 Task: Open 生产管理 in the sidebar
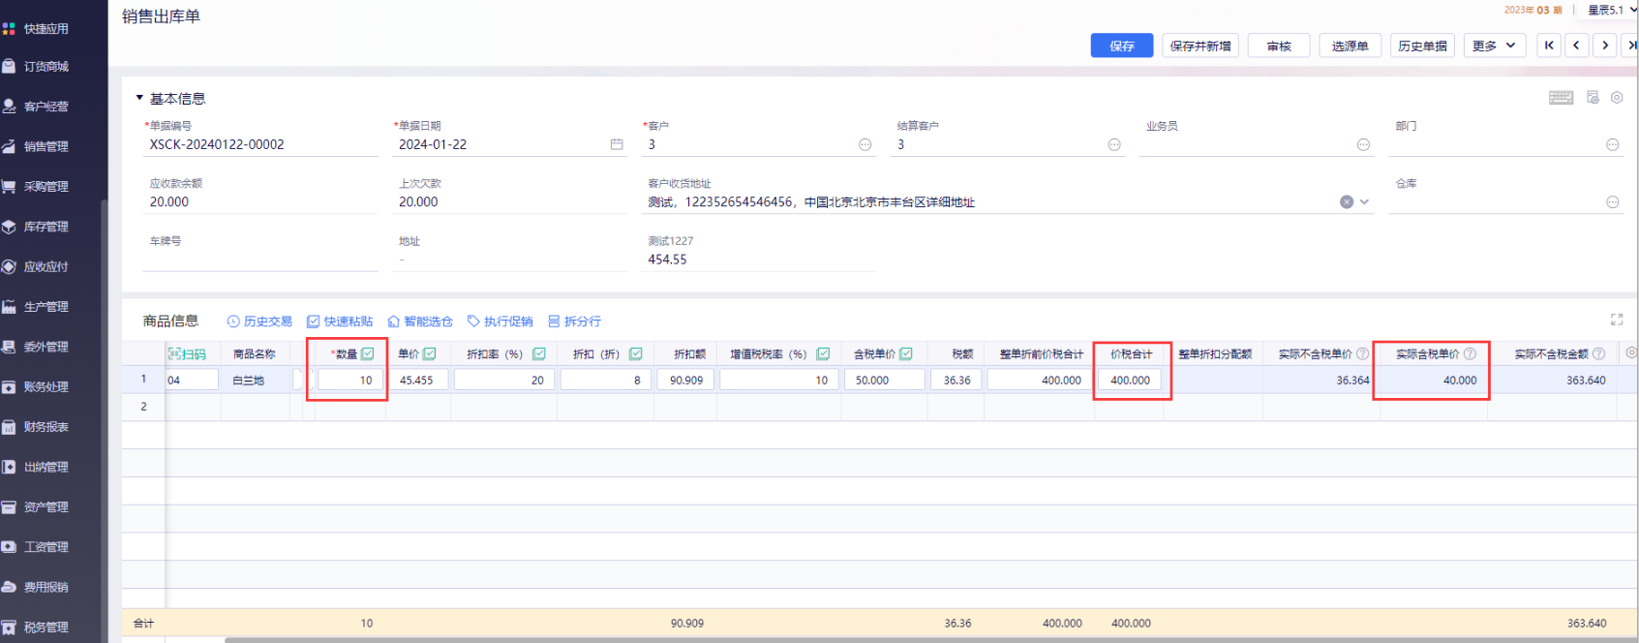(x=46, y=307)
